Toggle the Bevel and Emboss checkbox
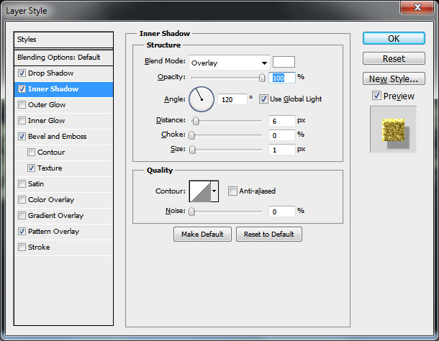 pyautogui.click(x=22, y=137)
